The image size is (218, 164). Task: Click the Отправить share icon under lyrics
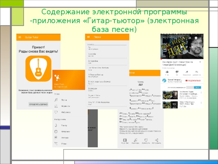tap(157, 140)
